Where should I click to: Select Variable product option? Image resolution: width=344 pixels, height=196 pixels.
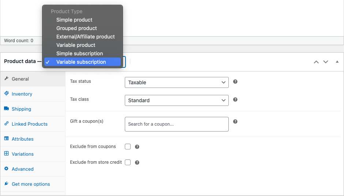click(76, 45)
